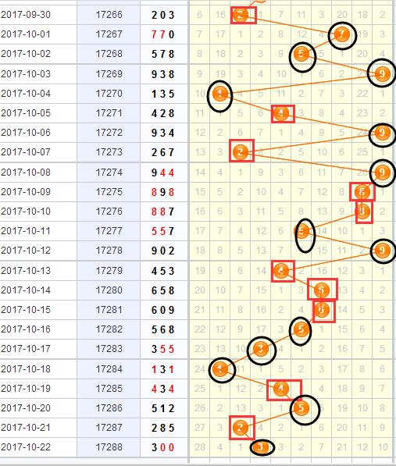Click the orange ball 5 in row 17286
Screen dimensions: 396x466
(x=301, y=408)
